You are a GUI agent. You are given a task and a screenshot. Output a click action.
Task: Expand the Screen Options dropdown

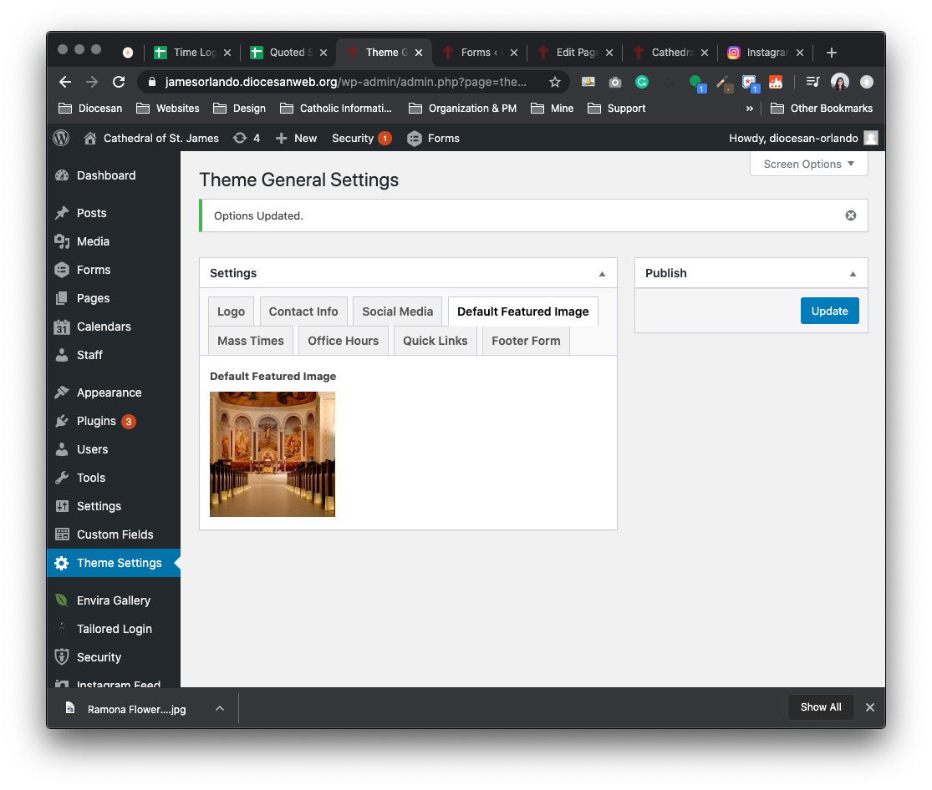pos(808,164)
